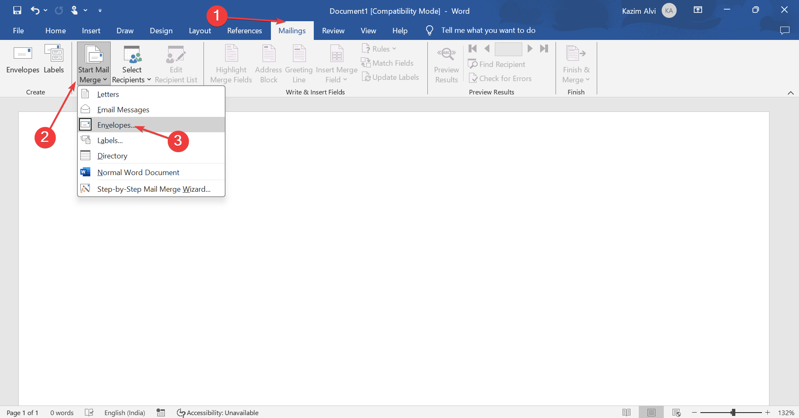Click Update Labels in the ribbon

coord(390,77)
